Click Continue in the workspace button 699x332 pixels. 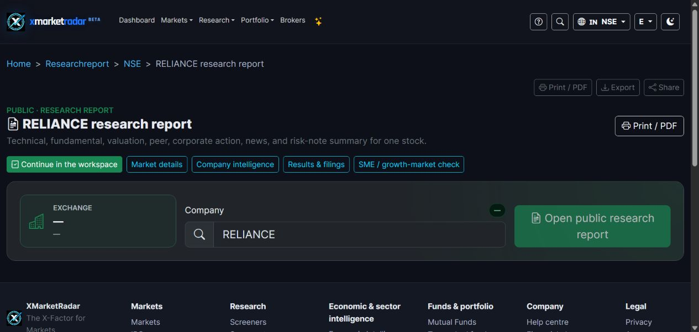pyautogui.click(x=64, y=164)
